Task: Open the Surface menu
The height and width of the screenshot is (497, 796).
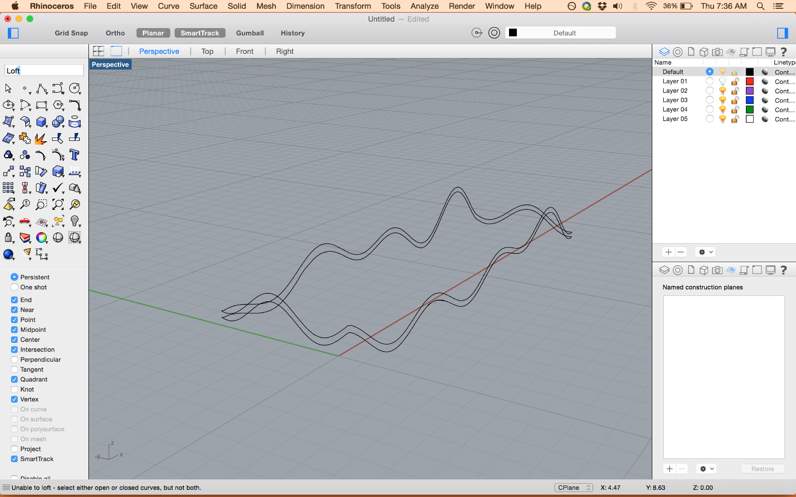Action: click(x=203, y=6)
